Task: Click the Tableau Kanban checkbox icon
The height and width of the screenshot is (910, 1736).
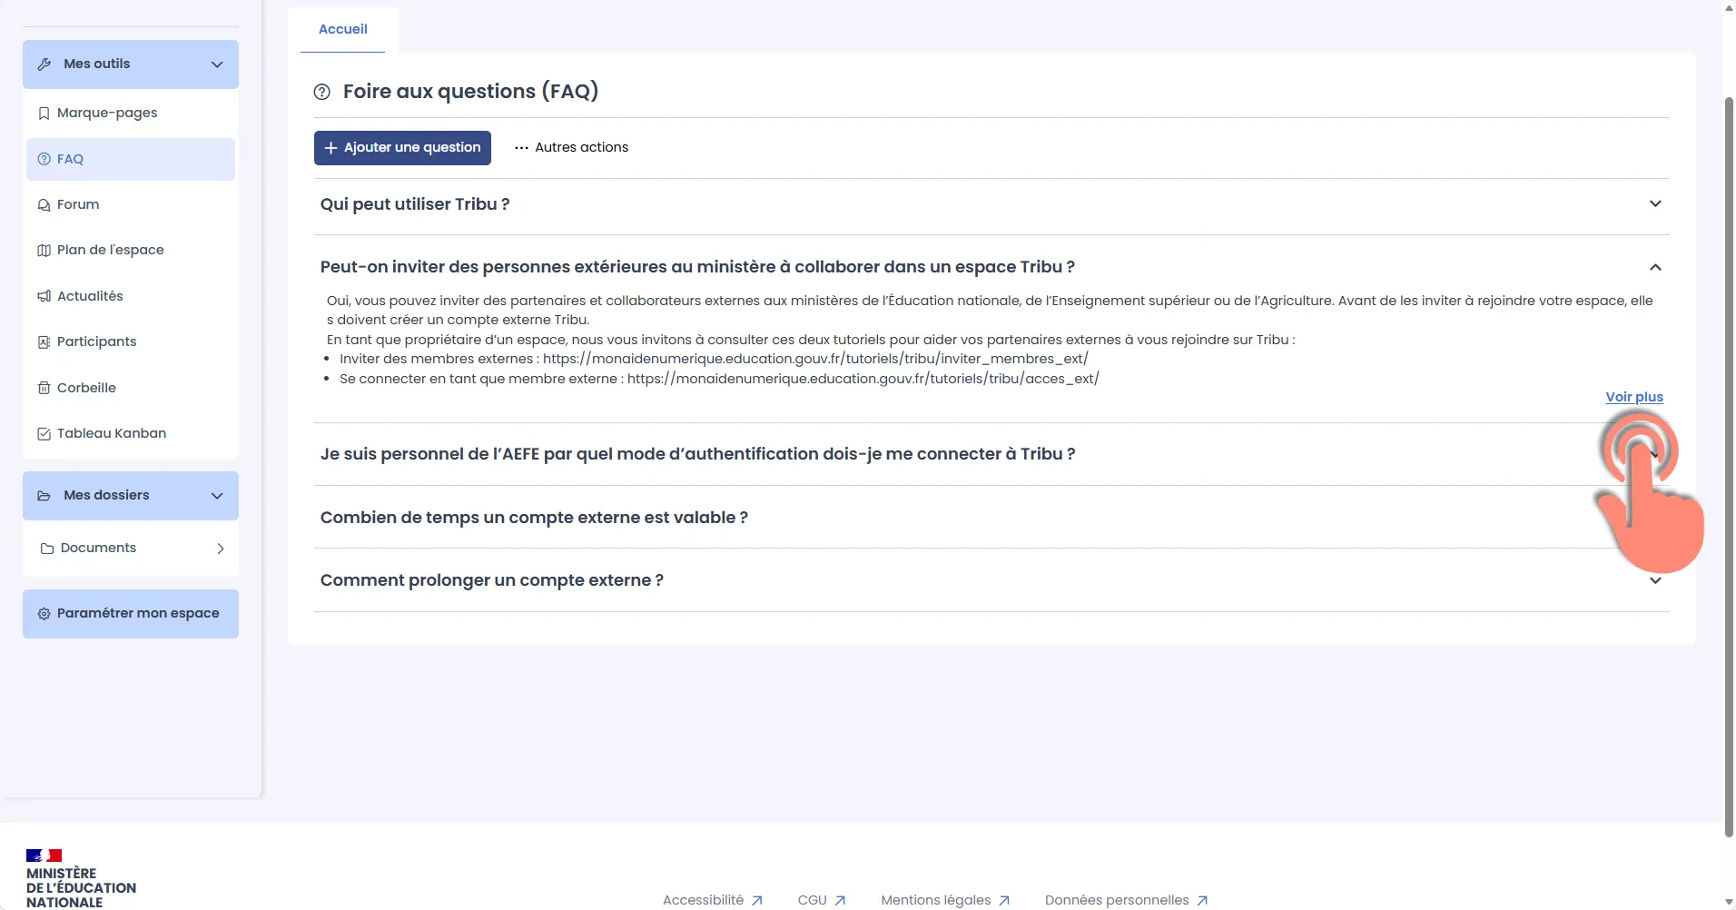Action: pos(44,434)
